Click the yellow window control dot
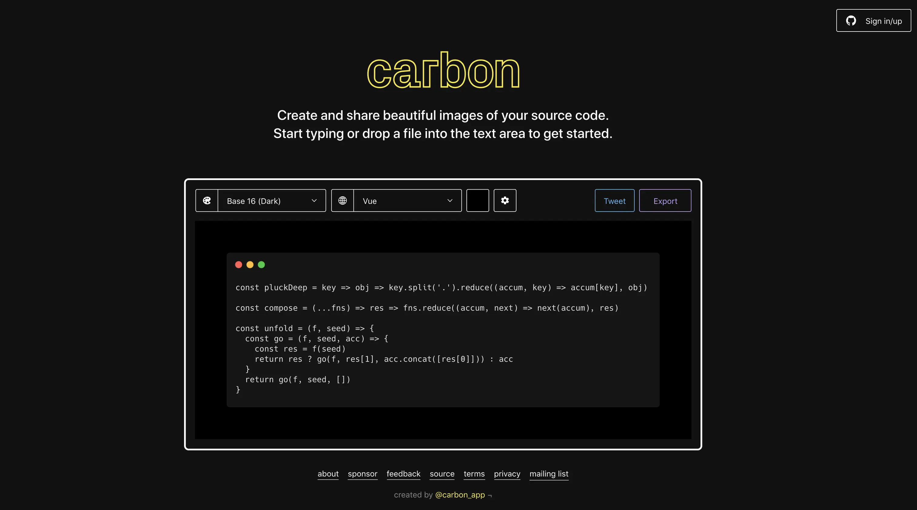Screen dimensions: 917x510 (250, 265)
